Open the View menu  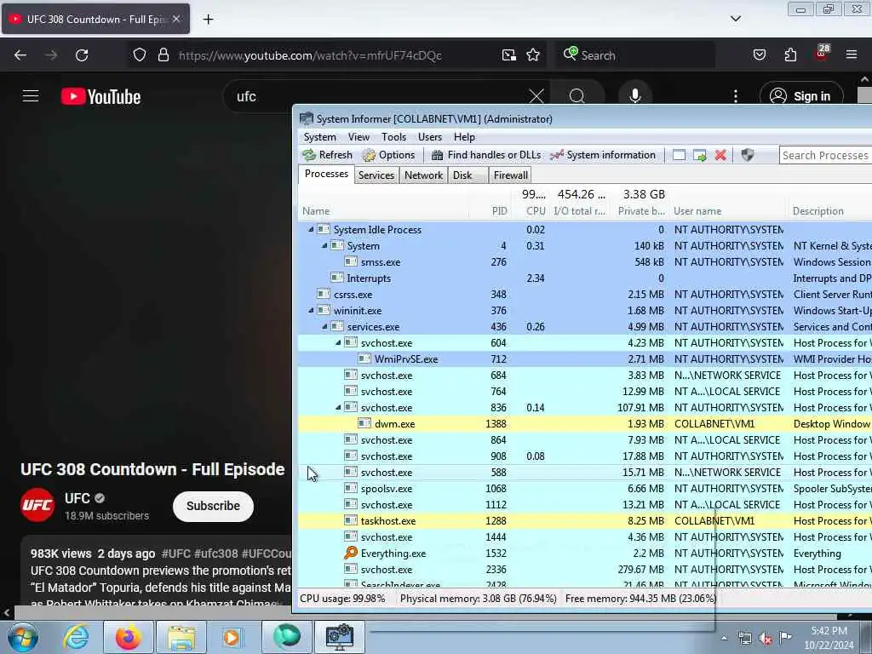click(359, 137)
